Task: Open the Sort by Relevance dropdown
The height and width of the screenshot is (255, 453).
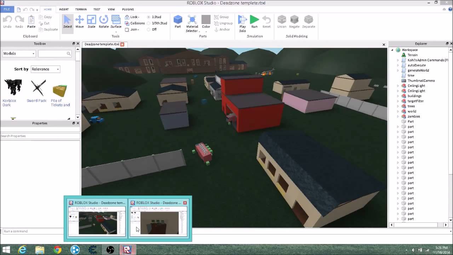Action: pyautogui.click(x=45, y=69)
